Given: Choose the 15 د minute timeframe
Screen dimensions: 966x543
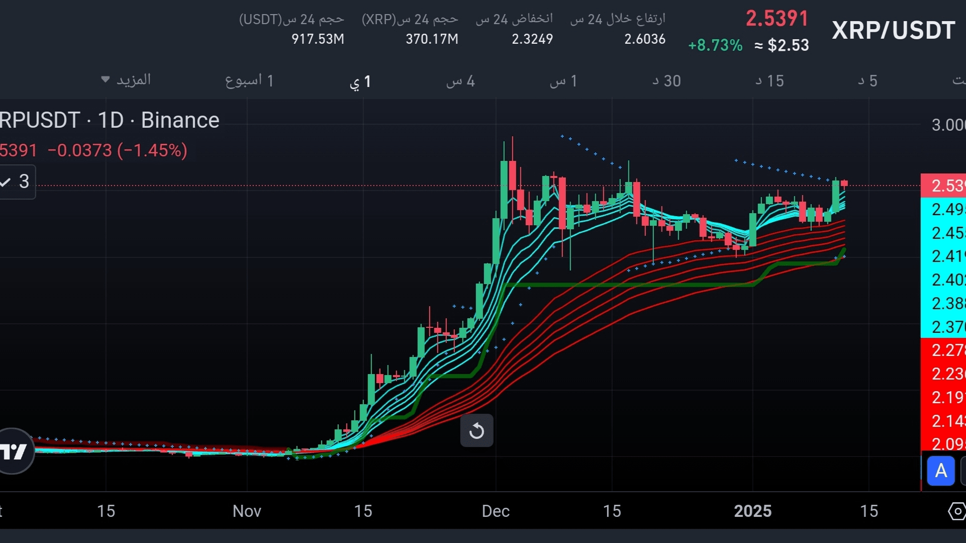Looking at the screenshot, I should [x=769, y=81].
